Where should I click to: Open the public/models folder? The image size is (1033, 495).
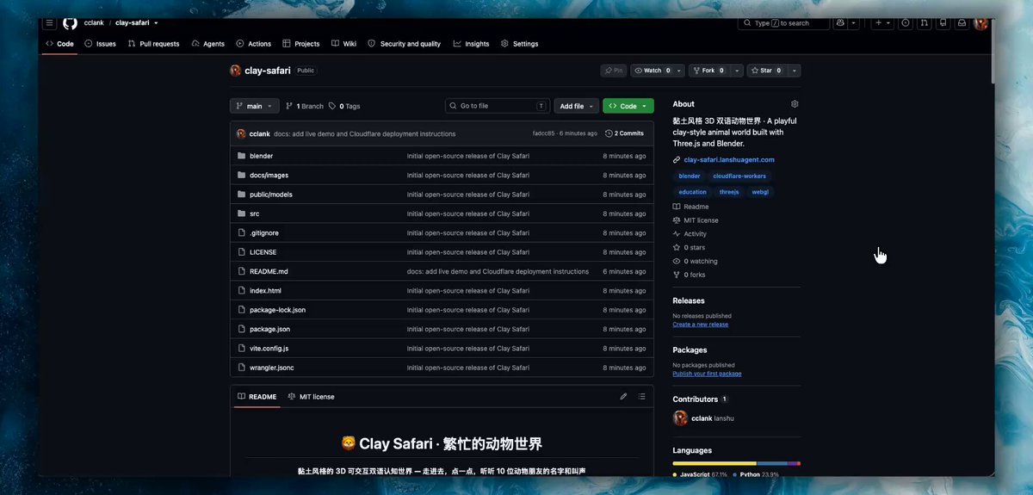pos(270,195)
